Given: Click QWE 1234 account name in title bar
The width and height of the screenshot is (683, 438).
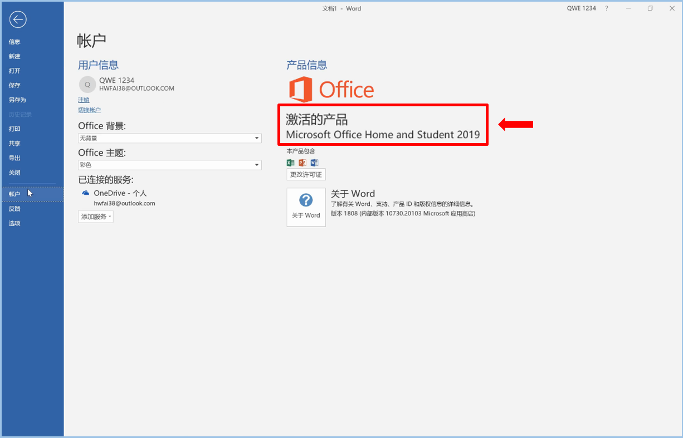Looking at the screenshot, I should click(x=582, y=8).
